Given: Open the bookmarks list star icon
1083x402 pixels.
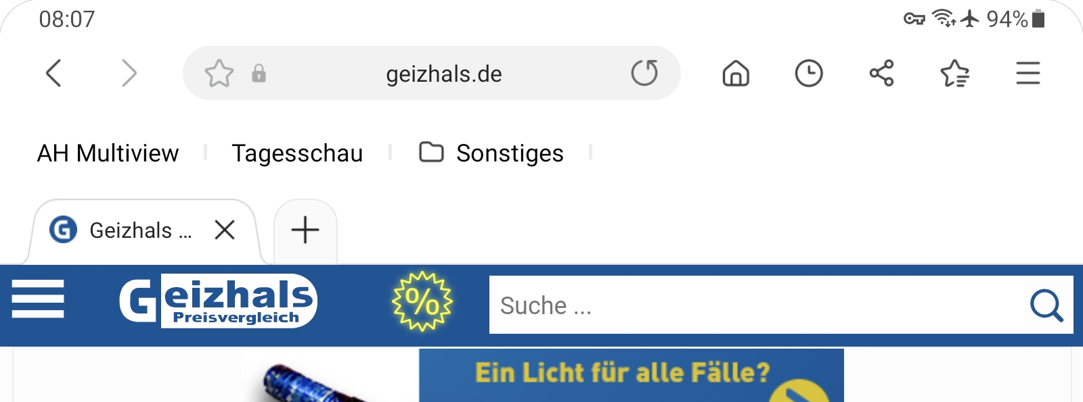Looking at the screenshot, I should [x=955, y=73].
